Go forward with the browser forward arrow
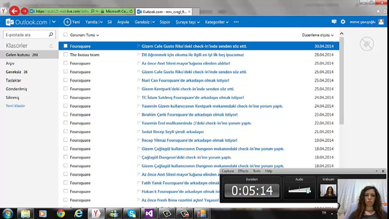389x219 pixels. click(24, 12)
